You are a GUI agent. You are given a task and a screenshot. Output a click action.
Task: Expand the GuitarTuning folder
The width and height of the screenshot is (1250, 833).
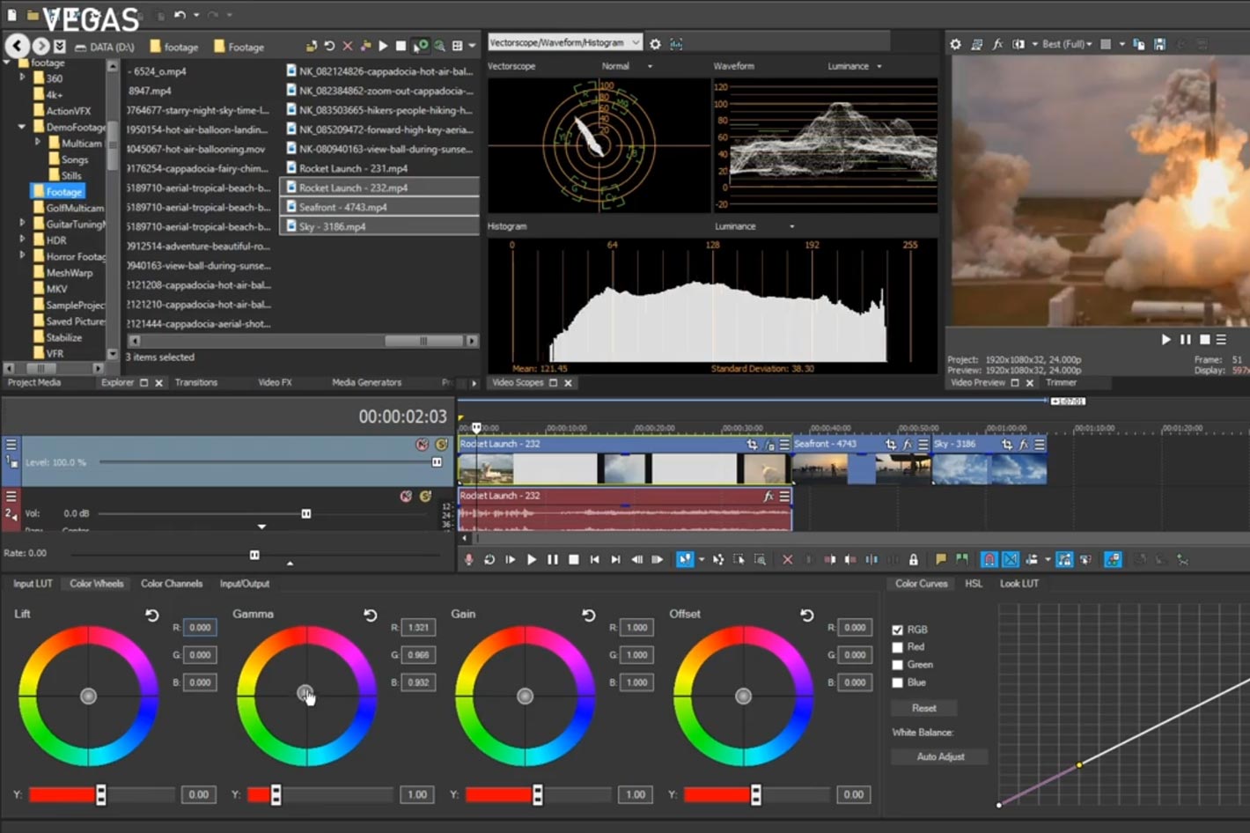(x=23, y=224)
